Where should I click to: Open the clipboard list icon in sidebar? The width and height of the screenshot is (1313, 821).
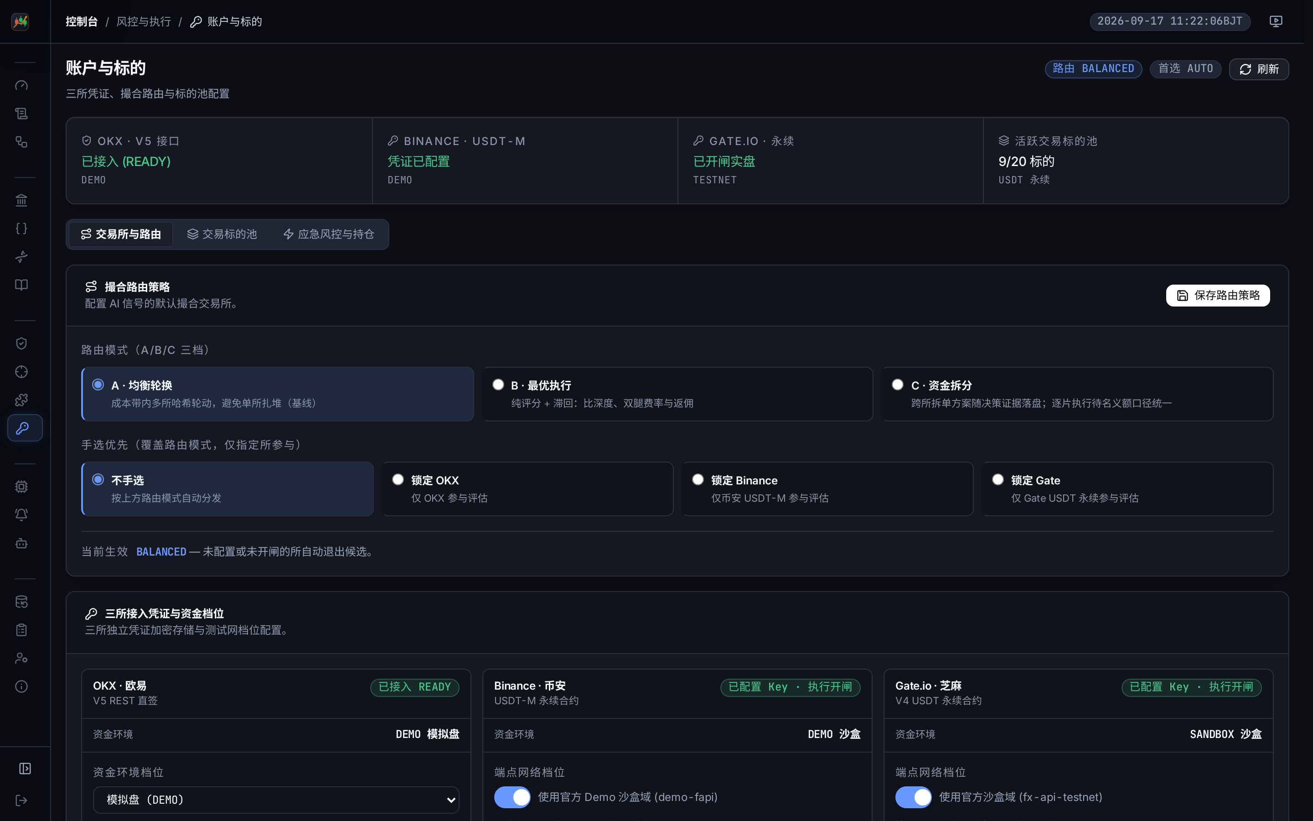pyautogui.click(x=22, y=630)
